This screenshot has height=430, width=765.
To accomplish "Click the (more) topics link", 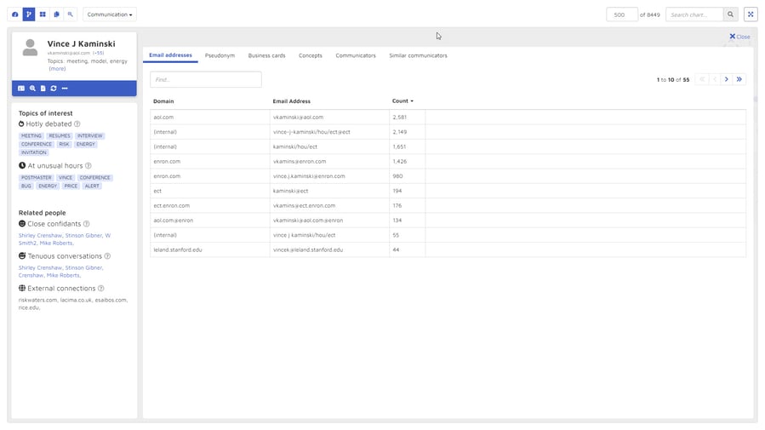I will pos(57,69).
